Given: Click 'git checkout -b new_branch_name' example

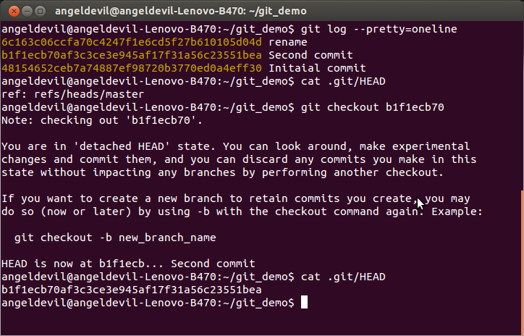Looking at the screenshot, I should [114, 238].
